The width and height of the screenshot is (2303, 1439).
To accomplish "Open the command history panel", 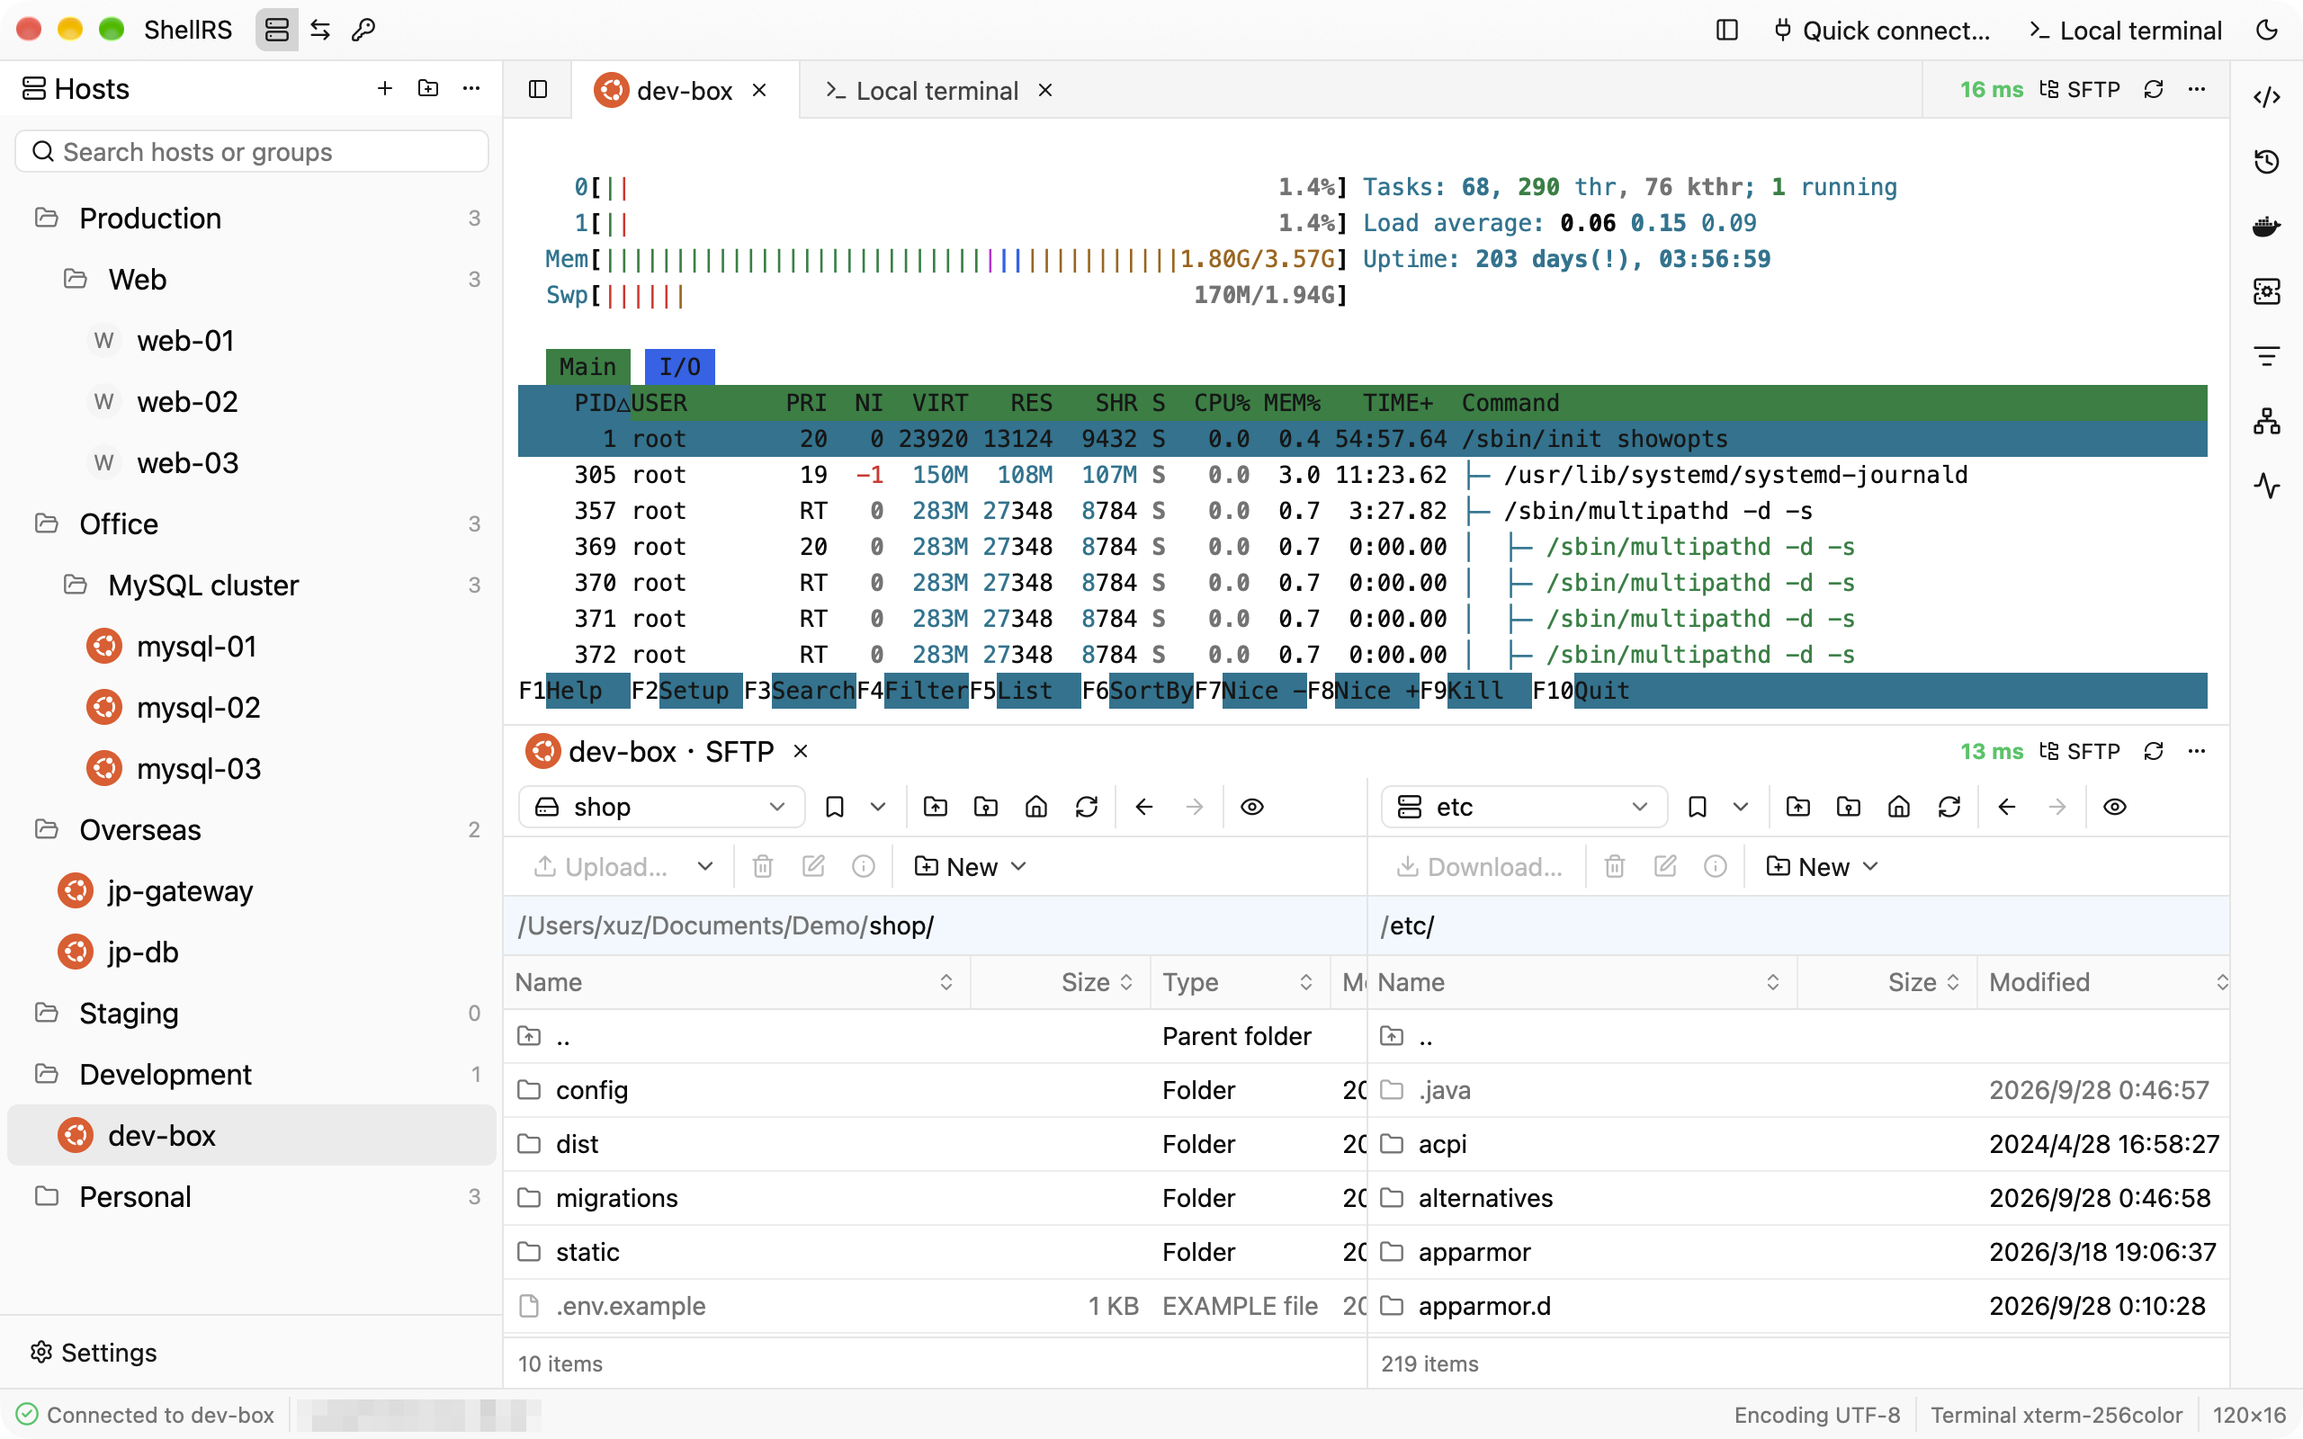I will [x=2267, y=162].
